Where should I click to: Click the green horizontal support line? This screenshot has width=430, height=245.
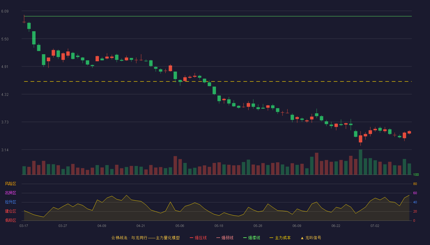click(218, 16)
